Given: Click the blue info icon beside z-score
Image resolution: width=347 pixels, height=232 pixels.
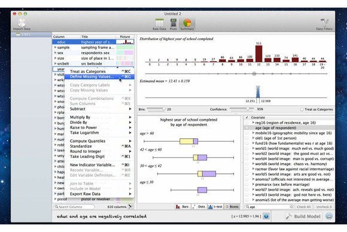Looking at the screenshot, I should pyautogui.click(x=266, y=216).
